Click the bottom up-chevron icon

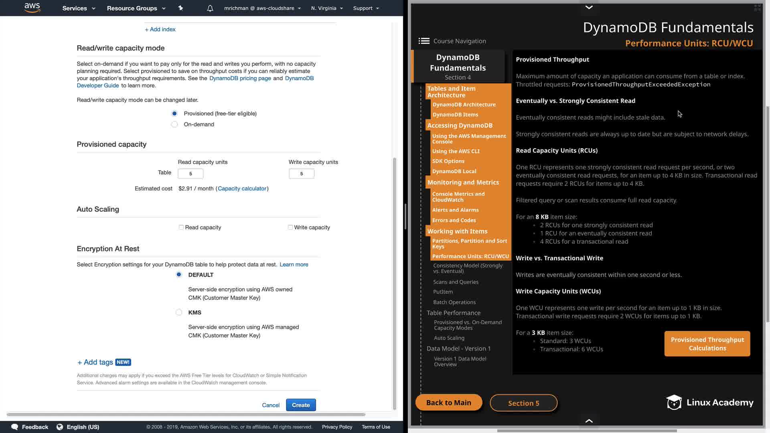point(589,421)
